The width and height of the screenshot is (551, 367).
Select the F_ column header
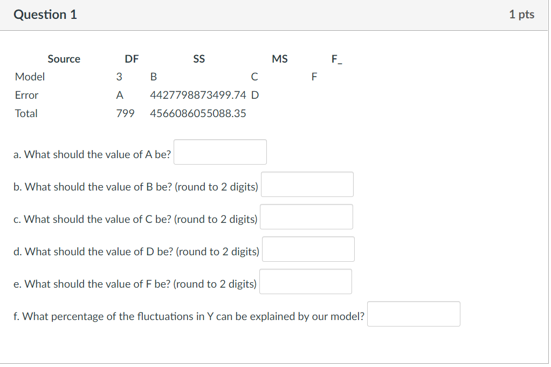(x=338, y=59)
